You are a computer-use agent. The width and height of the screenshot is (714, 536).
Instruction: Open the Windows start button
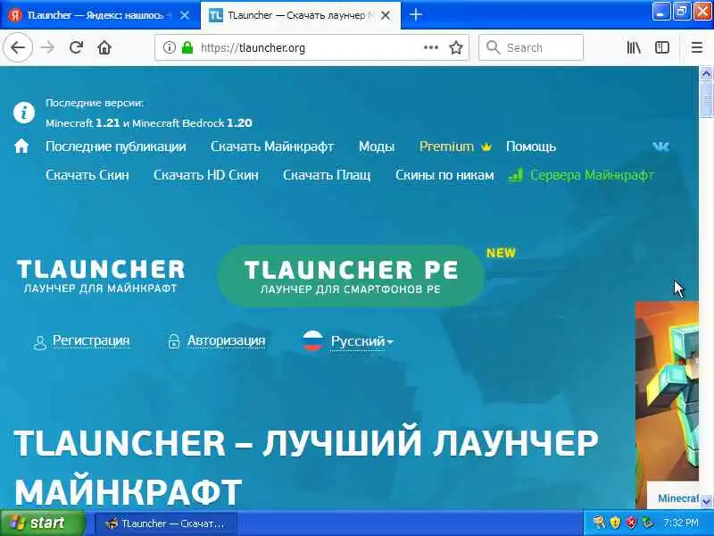43,523
